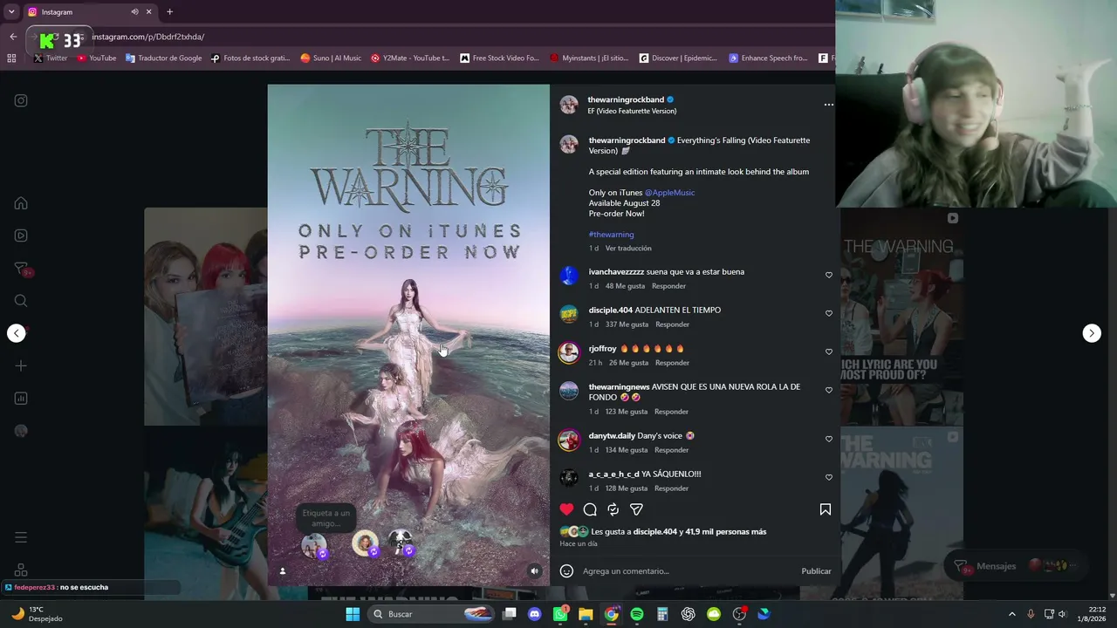This screenshot has width=1117, height=628.
Task: Open File Explorer from the taskbar
Action: pyautogui.click(x=586, y=614)
